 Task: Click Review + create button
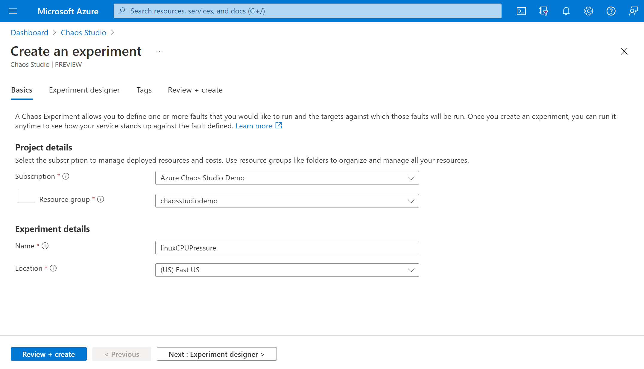pyautogui.click(x=49, y=353)
